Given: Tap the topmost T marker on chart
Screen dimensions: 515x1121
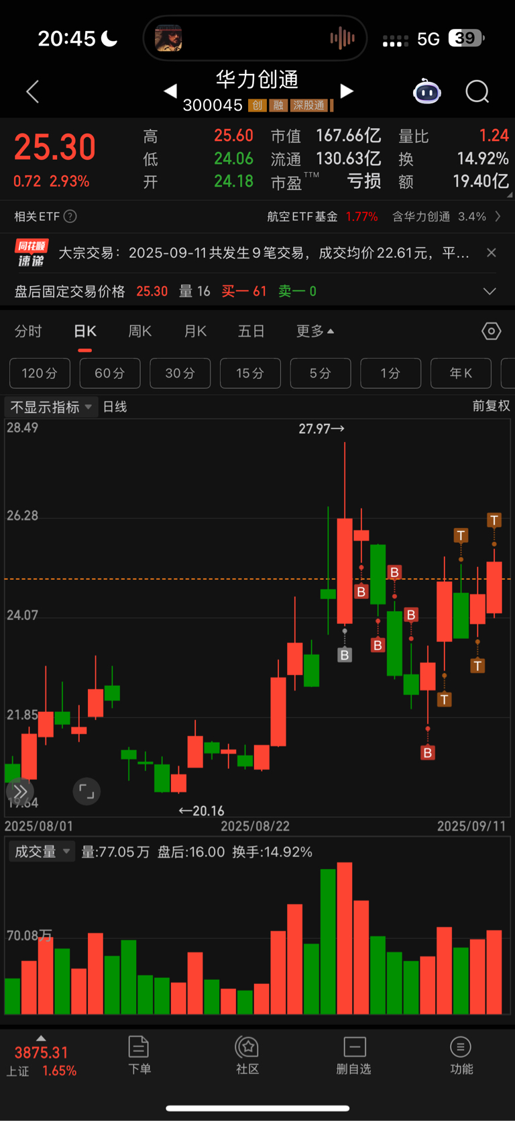Looking at the screenshot, I should (494, 520).
